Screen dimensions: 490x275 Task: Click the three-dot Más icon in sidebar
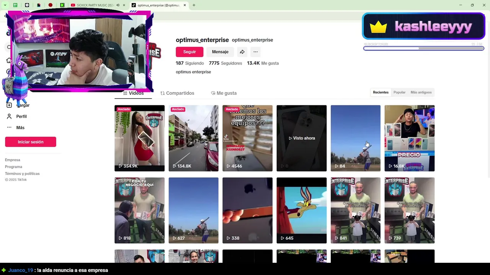[x=9, y=128]
